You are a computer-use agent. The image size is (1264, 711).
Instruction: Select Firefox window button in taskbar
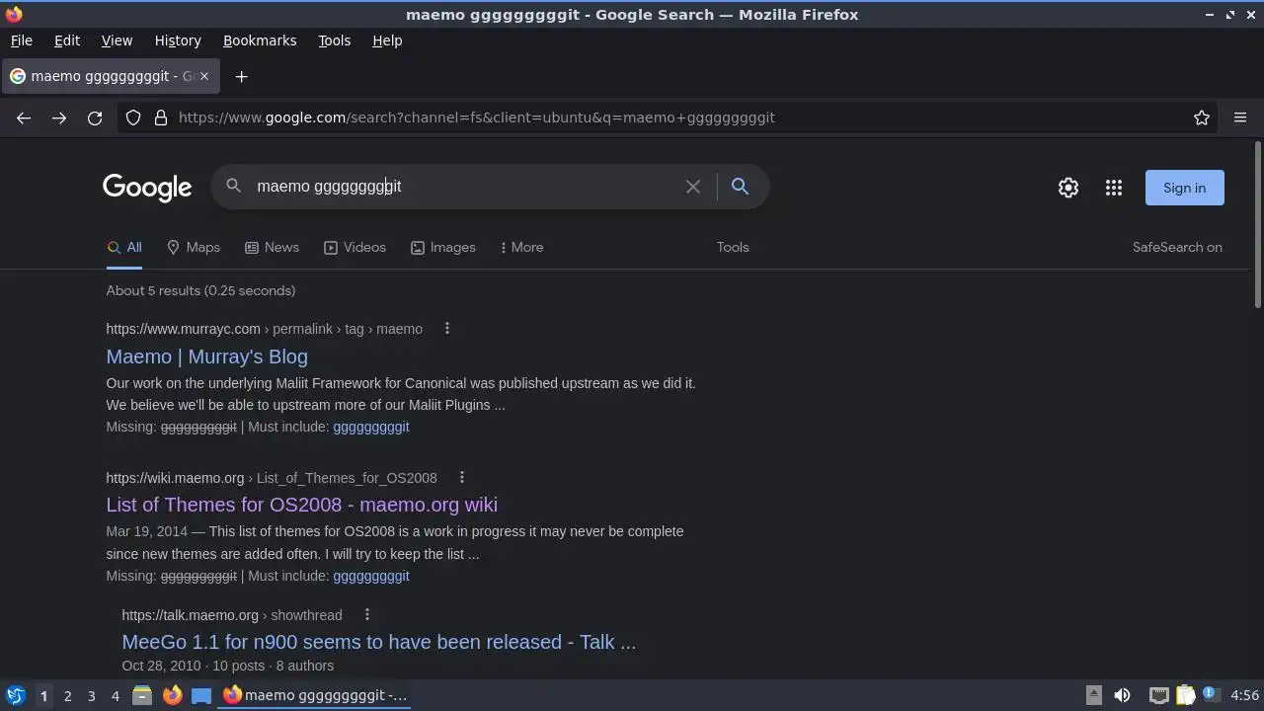coord(316,695)
